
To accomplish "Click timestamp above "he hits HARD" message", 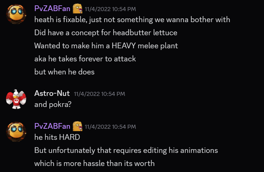I will pyautogui.click(x=110, y=127).
